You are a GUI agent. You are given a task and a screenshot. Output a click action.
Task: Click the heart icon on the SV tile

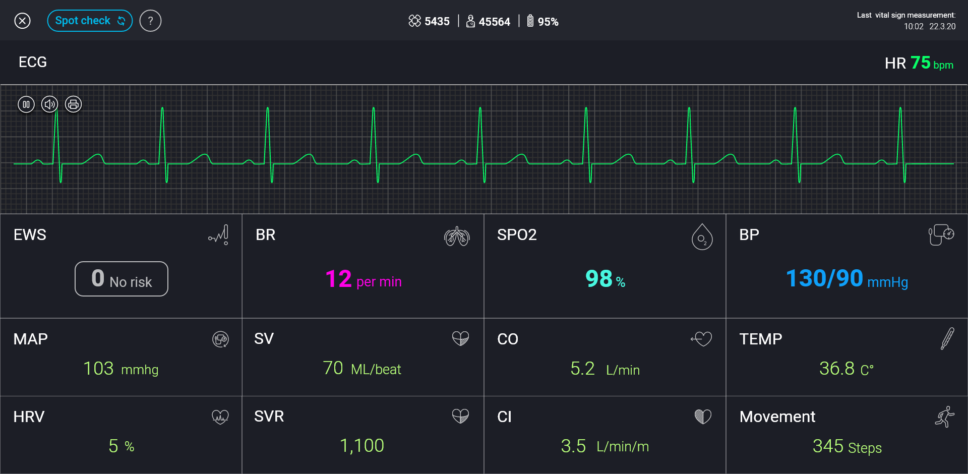pyautogui.click(x=460, y=338)
